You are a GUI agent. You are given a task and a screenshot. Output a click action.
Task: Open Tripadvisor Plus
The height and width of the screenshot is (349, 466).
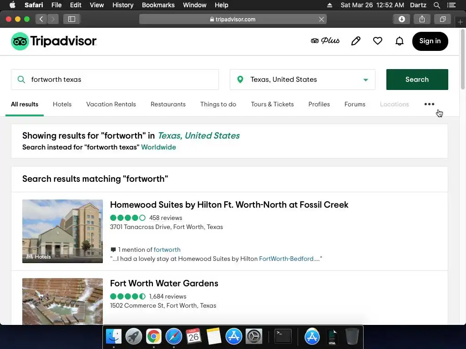point(325,40)
